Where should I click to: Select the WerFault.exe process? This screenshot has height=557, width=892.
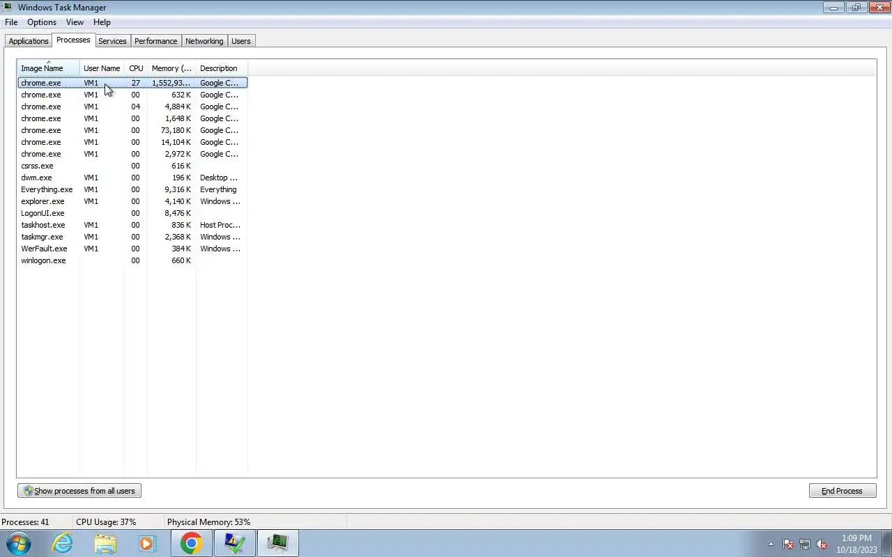(132, 249)
